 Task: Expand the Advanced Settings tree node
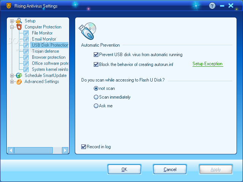(x=12, y=82)
